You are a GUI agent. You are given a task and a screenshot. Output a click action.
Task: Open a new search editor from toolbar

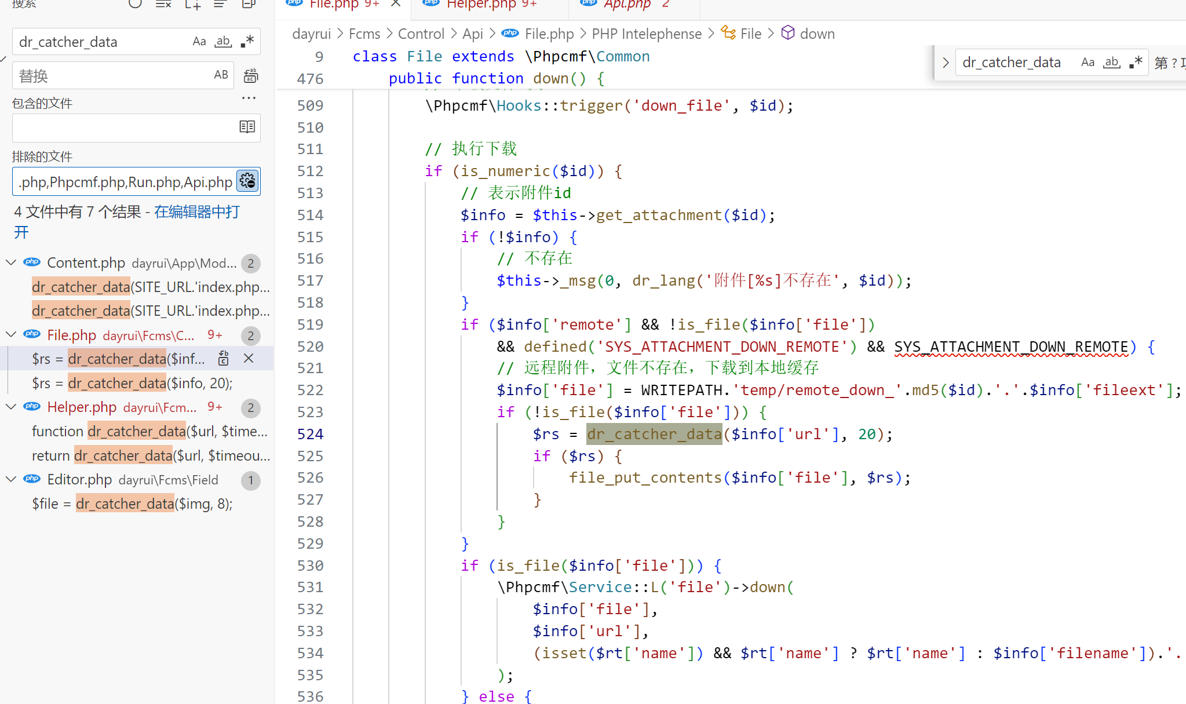click(x=192, y=4)
